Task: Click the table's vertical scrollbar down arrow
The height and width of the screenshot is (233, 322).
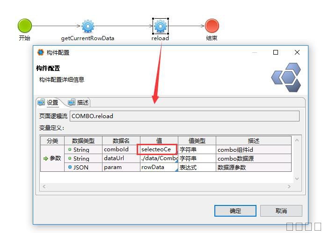Action: coord(296,178)
